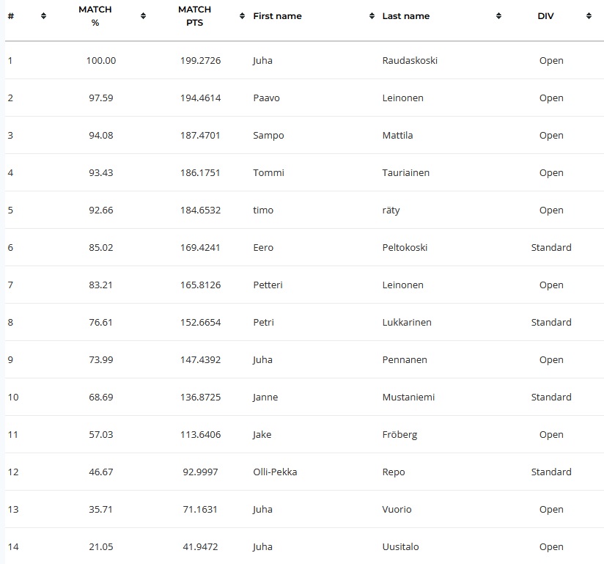The image size is (604, 564).
Task: Click the 41.9472 match points for Uusitalo
Action: pos(200,547)
